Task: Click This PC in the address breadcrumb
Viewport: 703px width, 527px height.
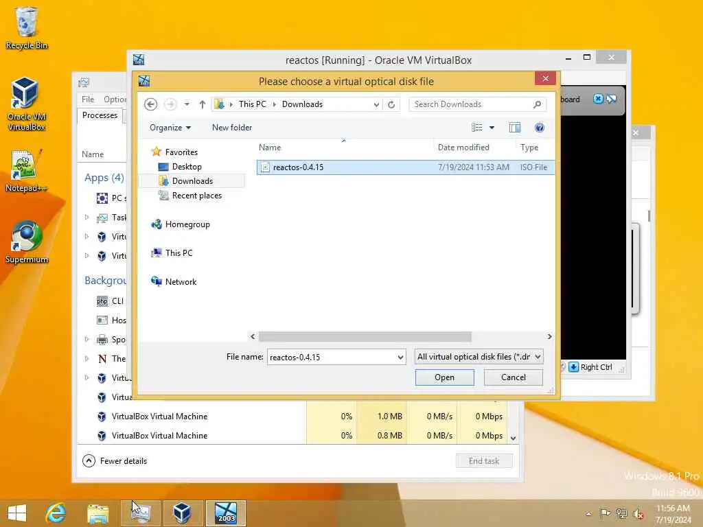Action: point(253,104)
